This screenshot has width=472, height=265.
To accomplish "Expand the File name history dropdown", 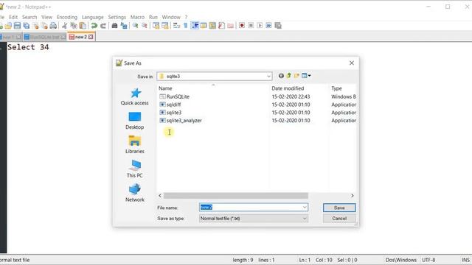I will (x=305, y=208).
